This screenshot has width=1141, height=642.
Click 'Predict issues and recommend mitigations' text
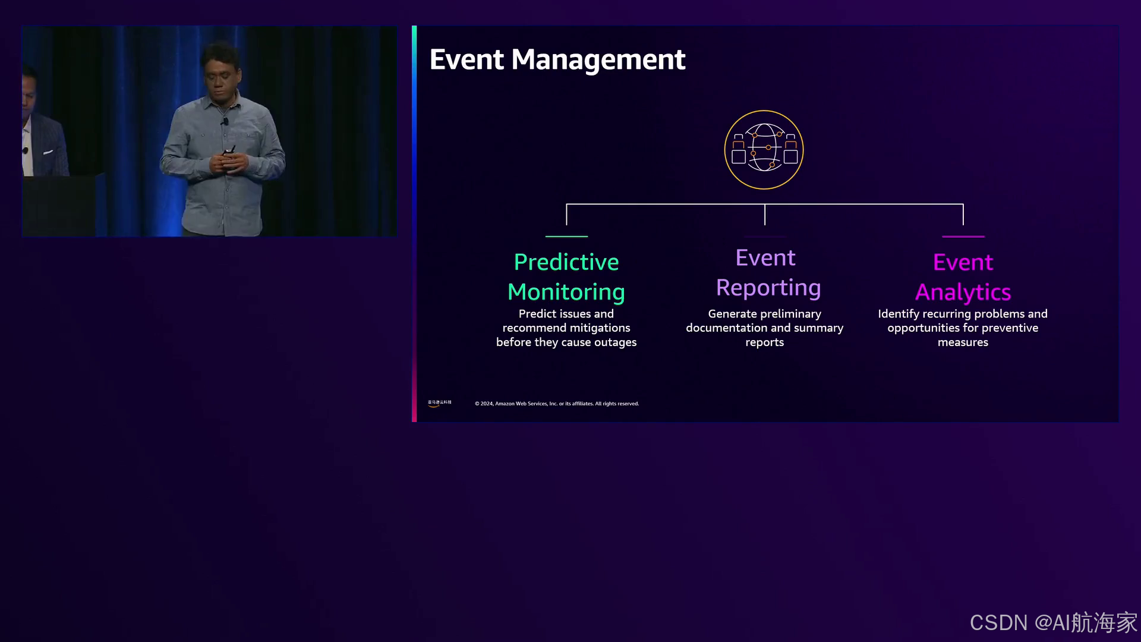pos(566,328)
